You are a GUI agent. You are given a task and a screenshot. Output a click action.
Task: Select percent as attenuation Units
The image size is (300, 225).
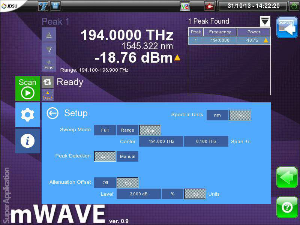172,194
